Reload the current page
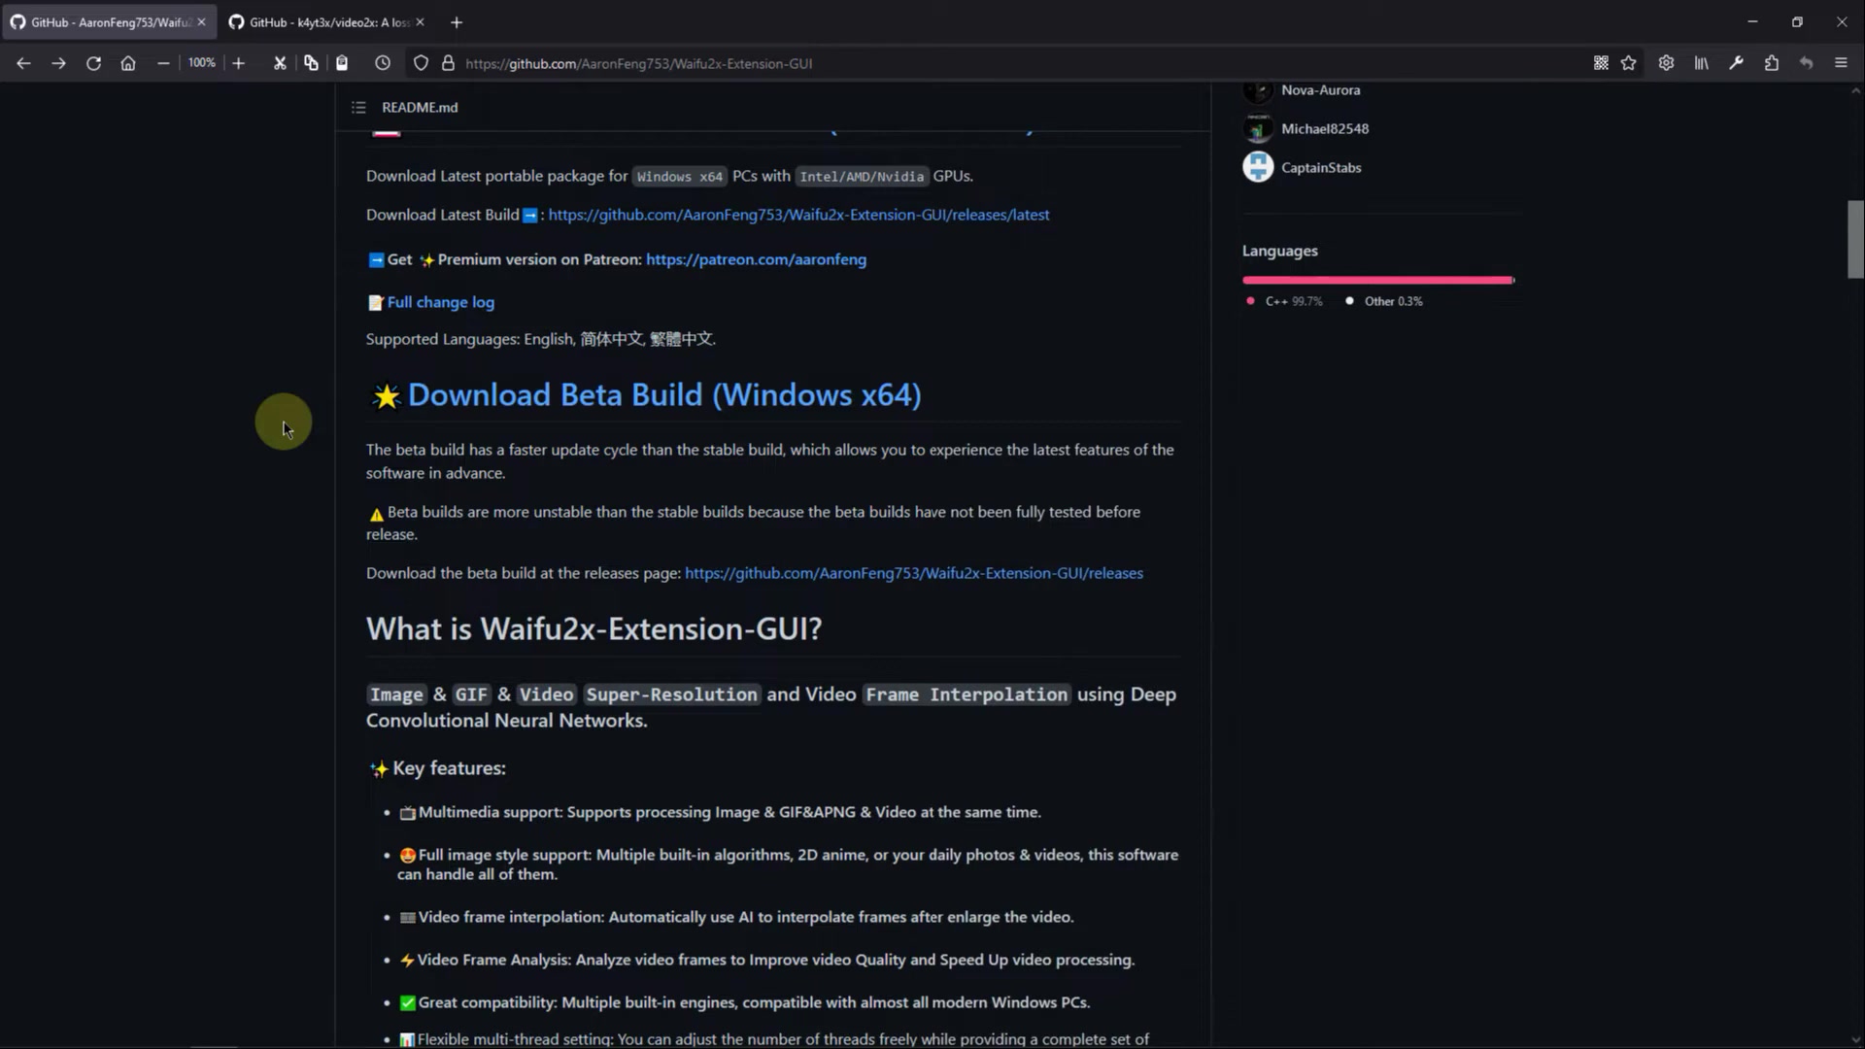The image size is (1865, 1049). coord(93,63)
